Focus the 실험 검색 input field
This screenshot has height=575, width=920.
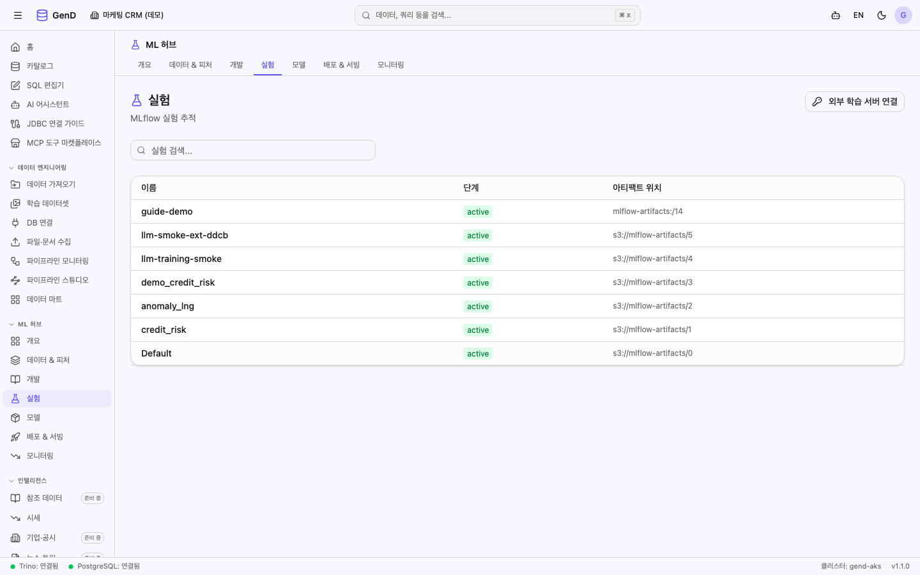click(x=253, y=150)
